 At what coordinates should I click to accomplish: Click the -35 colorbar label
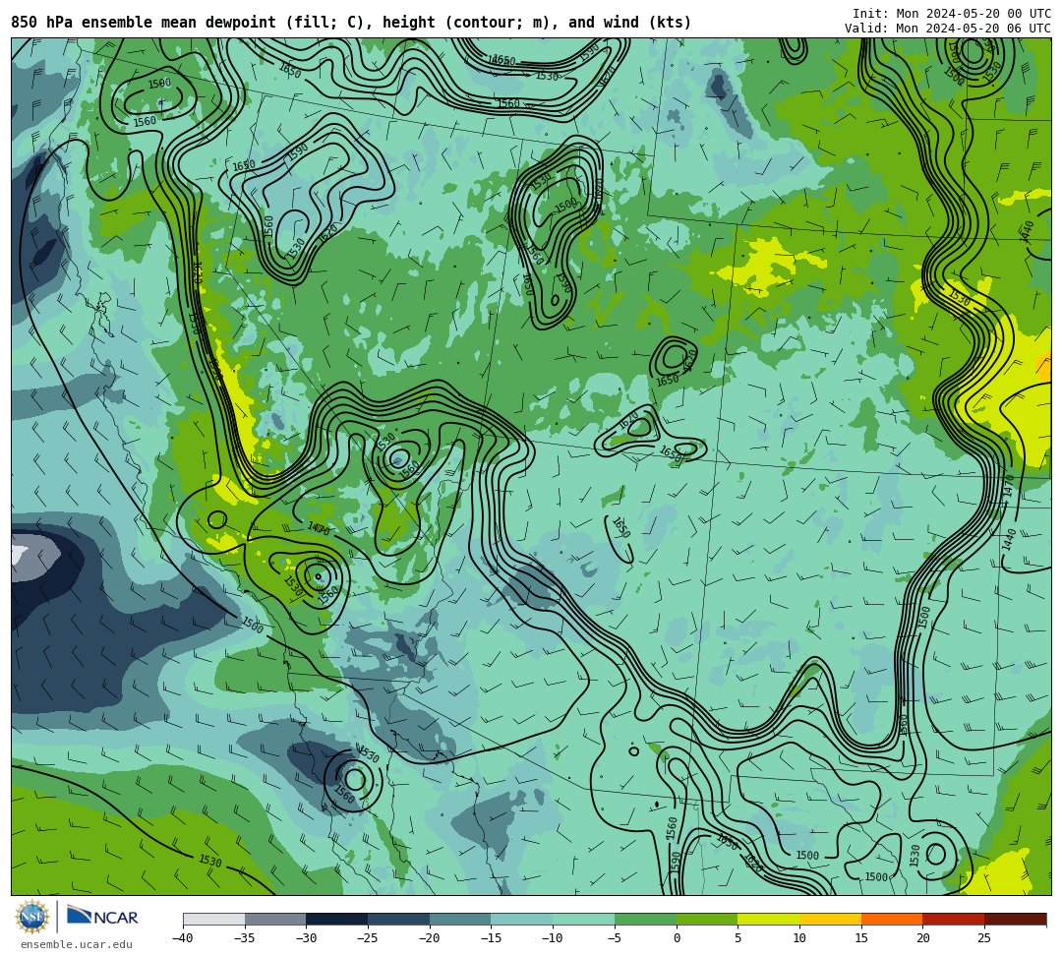click(245, 938)
